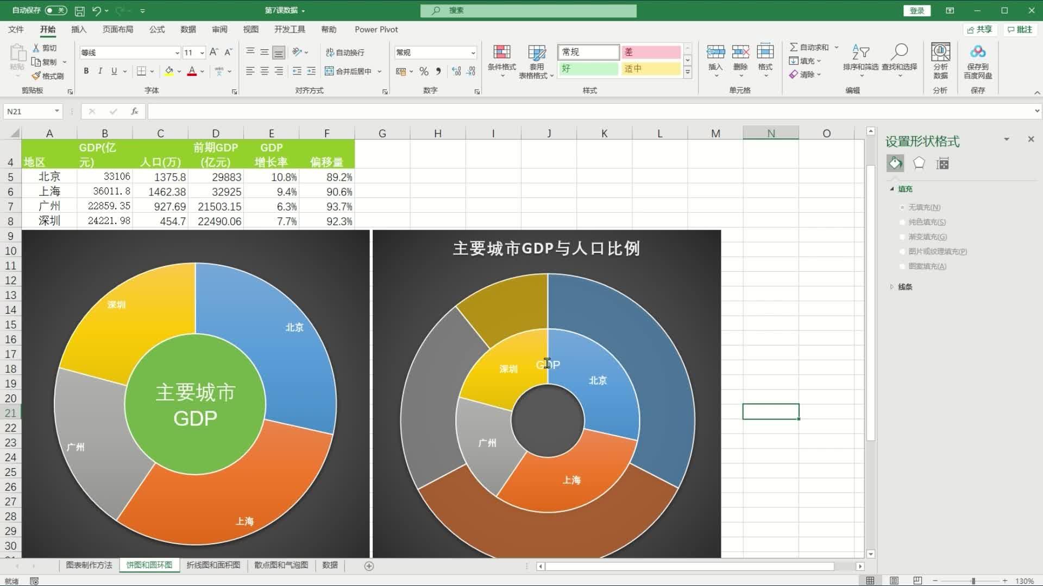Click the comma style icon
Viewport: 1043px width, 586px height.
point(438,71)
